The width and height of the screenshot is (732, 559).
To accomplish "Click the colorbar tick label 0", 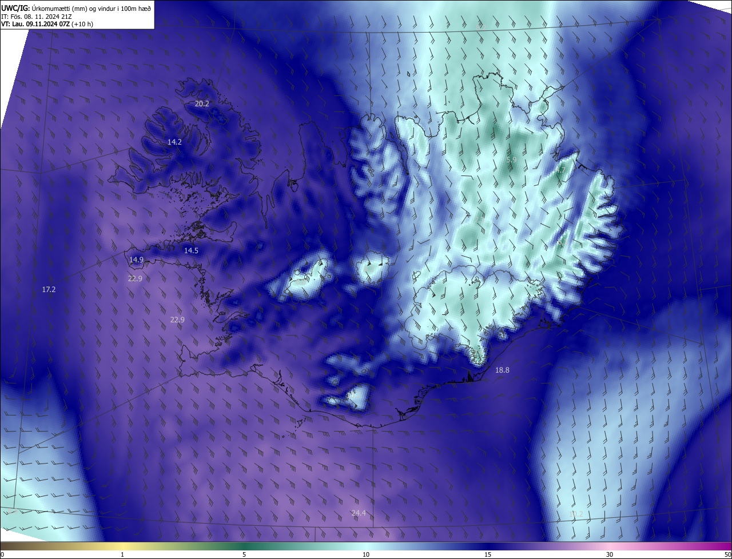I will tap(2, 555).
